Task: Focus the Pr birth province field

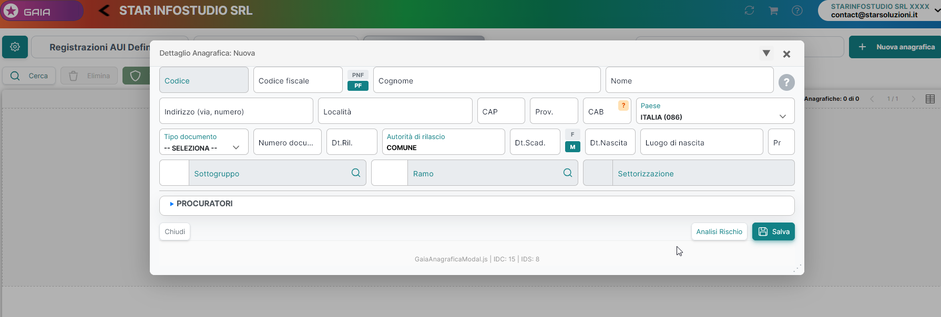Action: [x=781, y=142]
